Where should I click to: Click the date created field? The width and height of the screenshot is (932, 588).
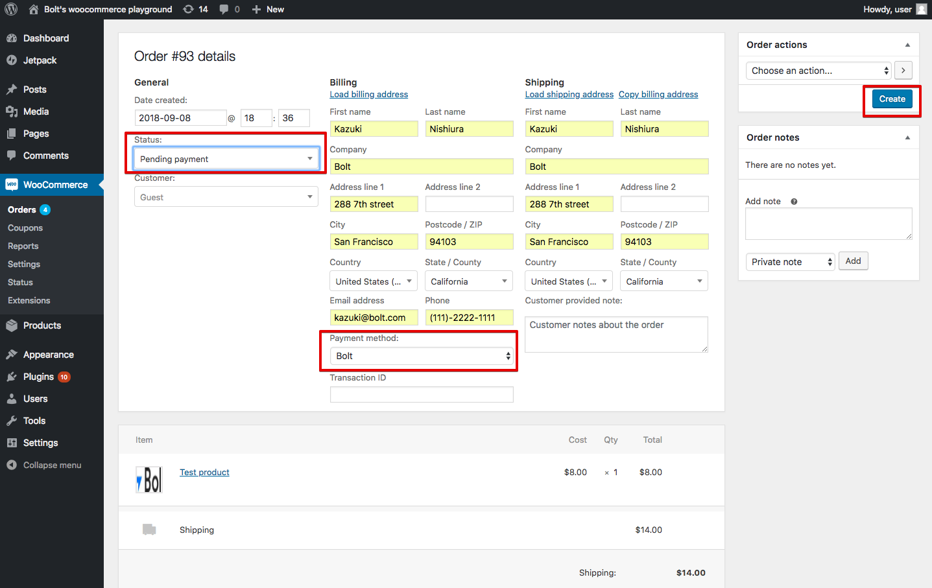(181, 118)
